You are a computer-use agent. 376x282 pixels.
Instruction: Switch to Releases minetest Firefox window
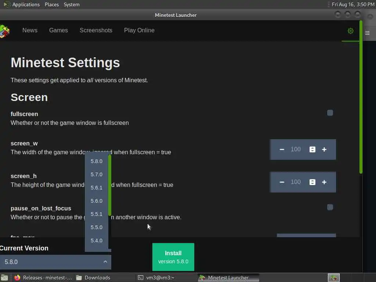coord(43,278)
